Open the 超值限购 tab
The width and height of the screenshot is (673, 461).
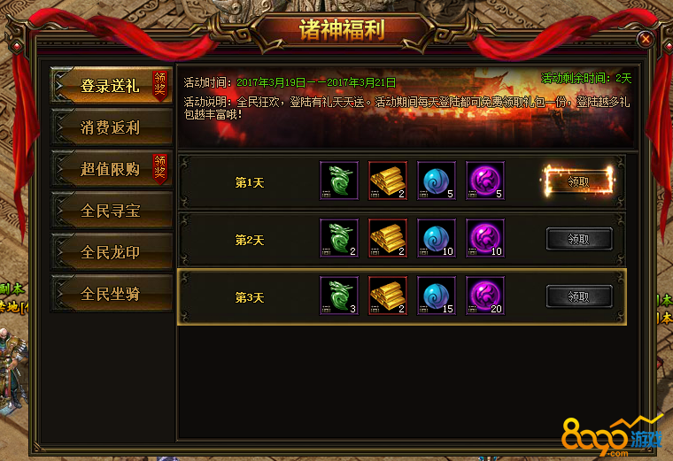(112, 168)
